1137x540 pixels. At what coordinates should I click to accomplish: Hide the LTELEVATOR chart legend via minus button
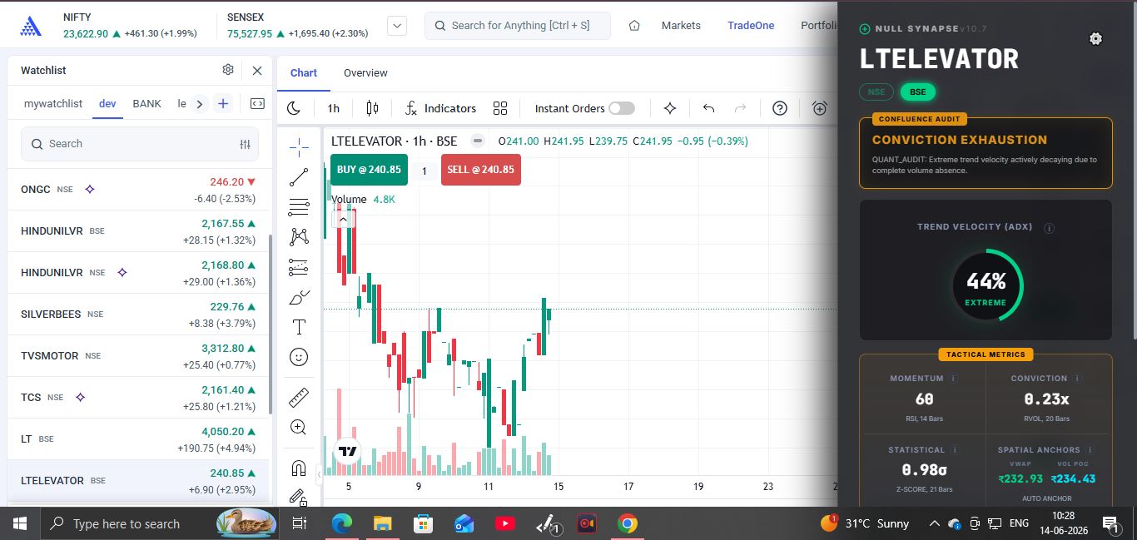tap(477, 141)
